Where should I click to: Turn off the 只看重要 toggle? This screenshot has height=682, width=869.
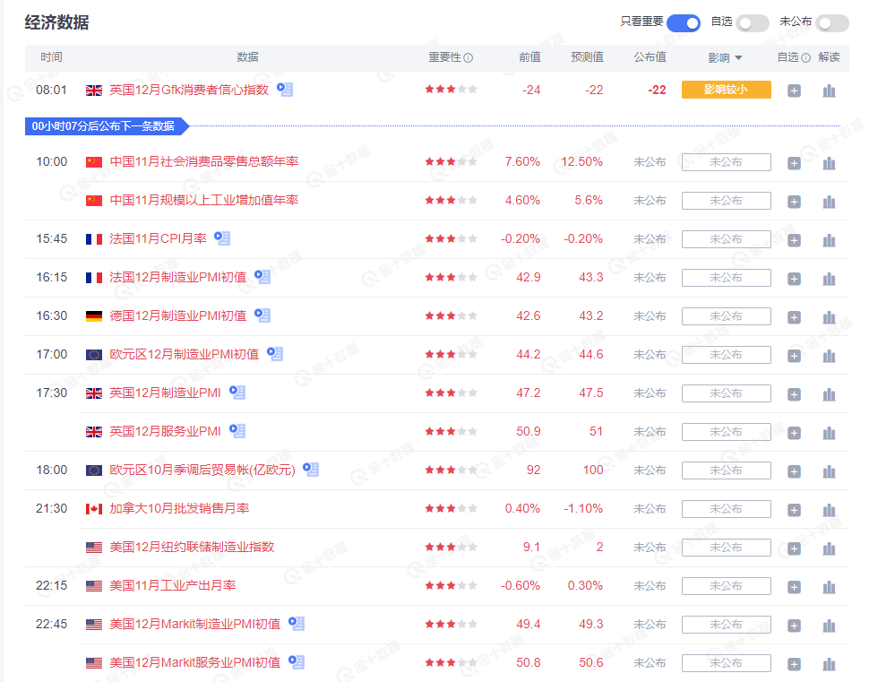(x=684, y=22)
